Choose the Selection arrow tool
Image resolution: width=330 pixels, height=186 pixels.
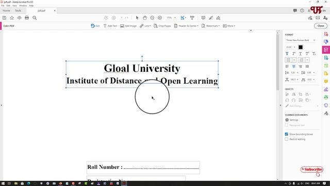[137, 18]
